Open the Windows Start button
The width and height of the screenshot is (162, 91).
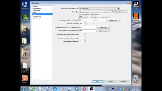pyautogui.click(x=24, y=89)
